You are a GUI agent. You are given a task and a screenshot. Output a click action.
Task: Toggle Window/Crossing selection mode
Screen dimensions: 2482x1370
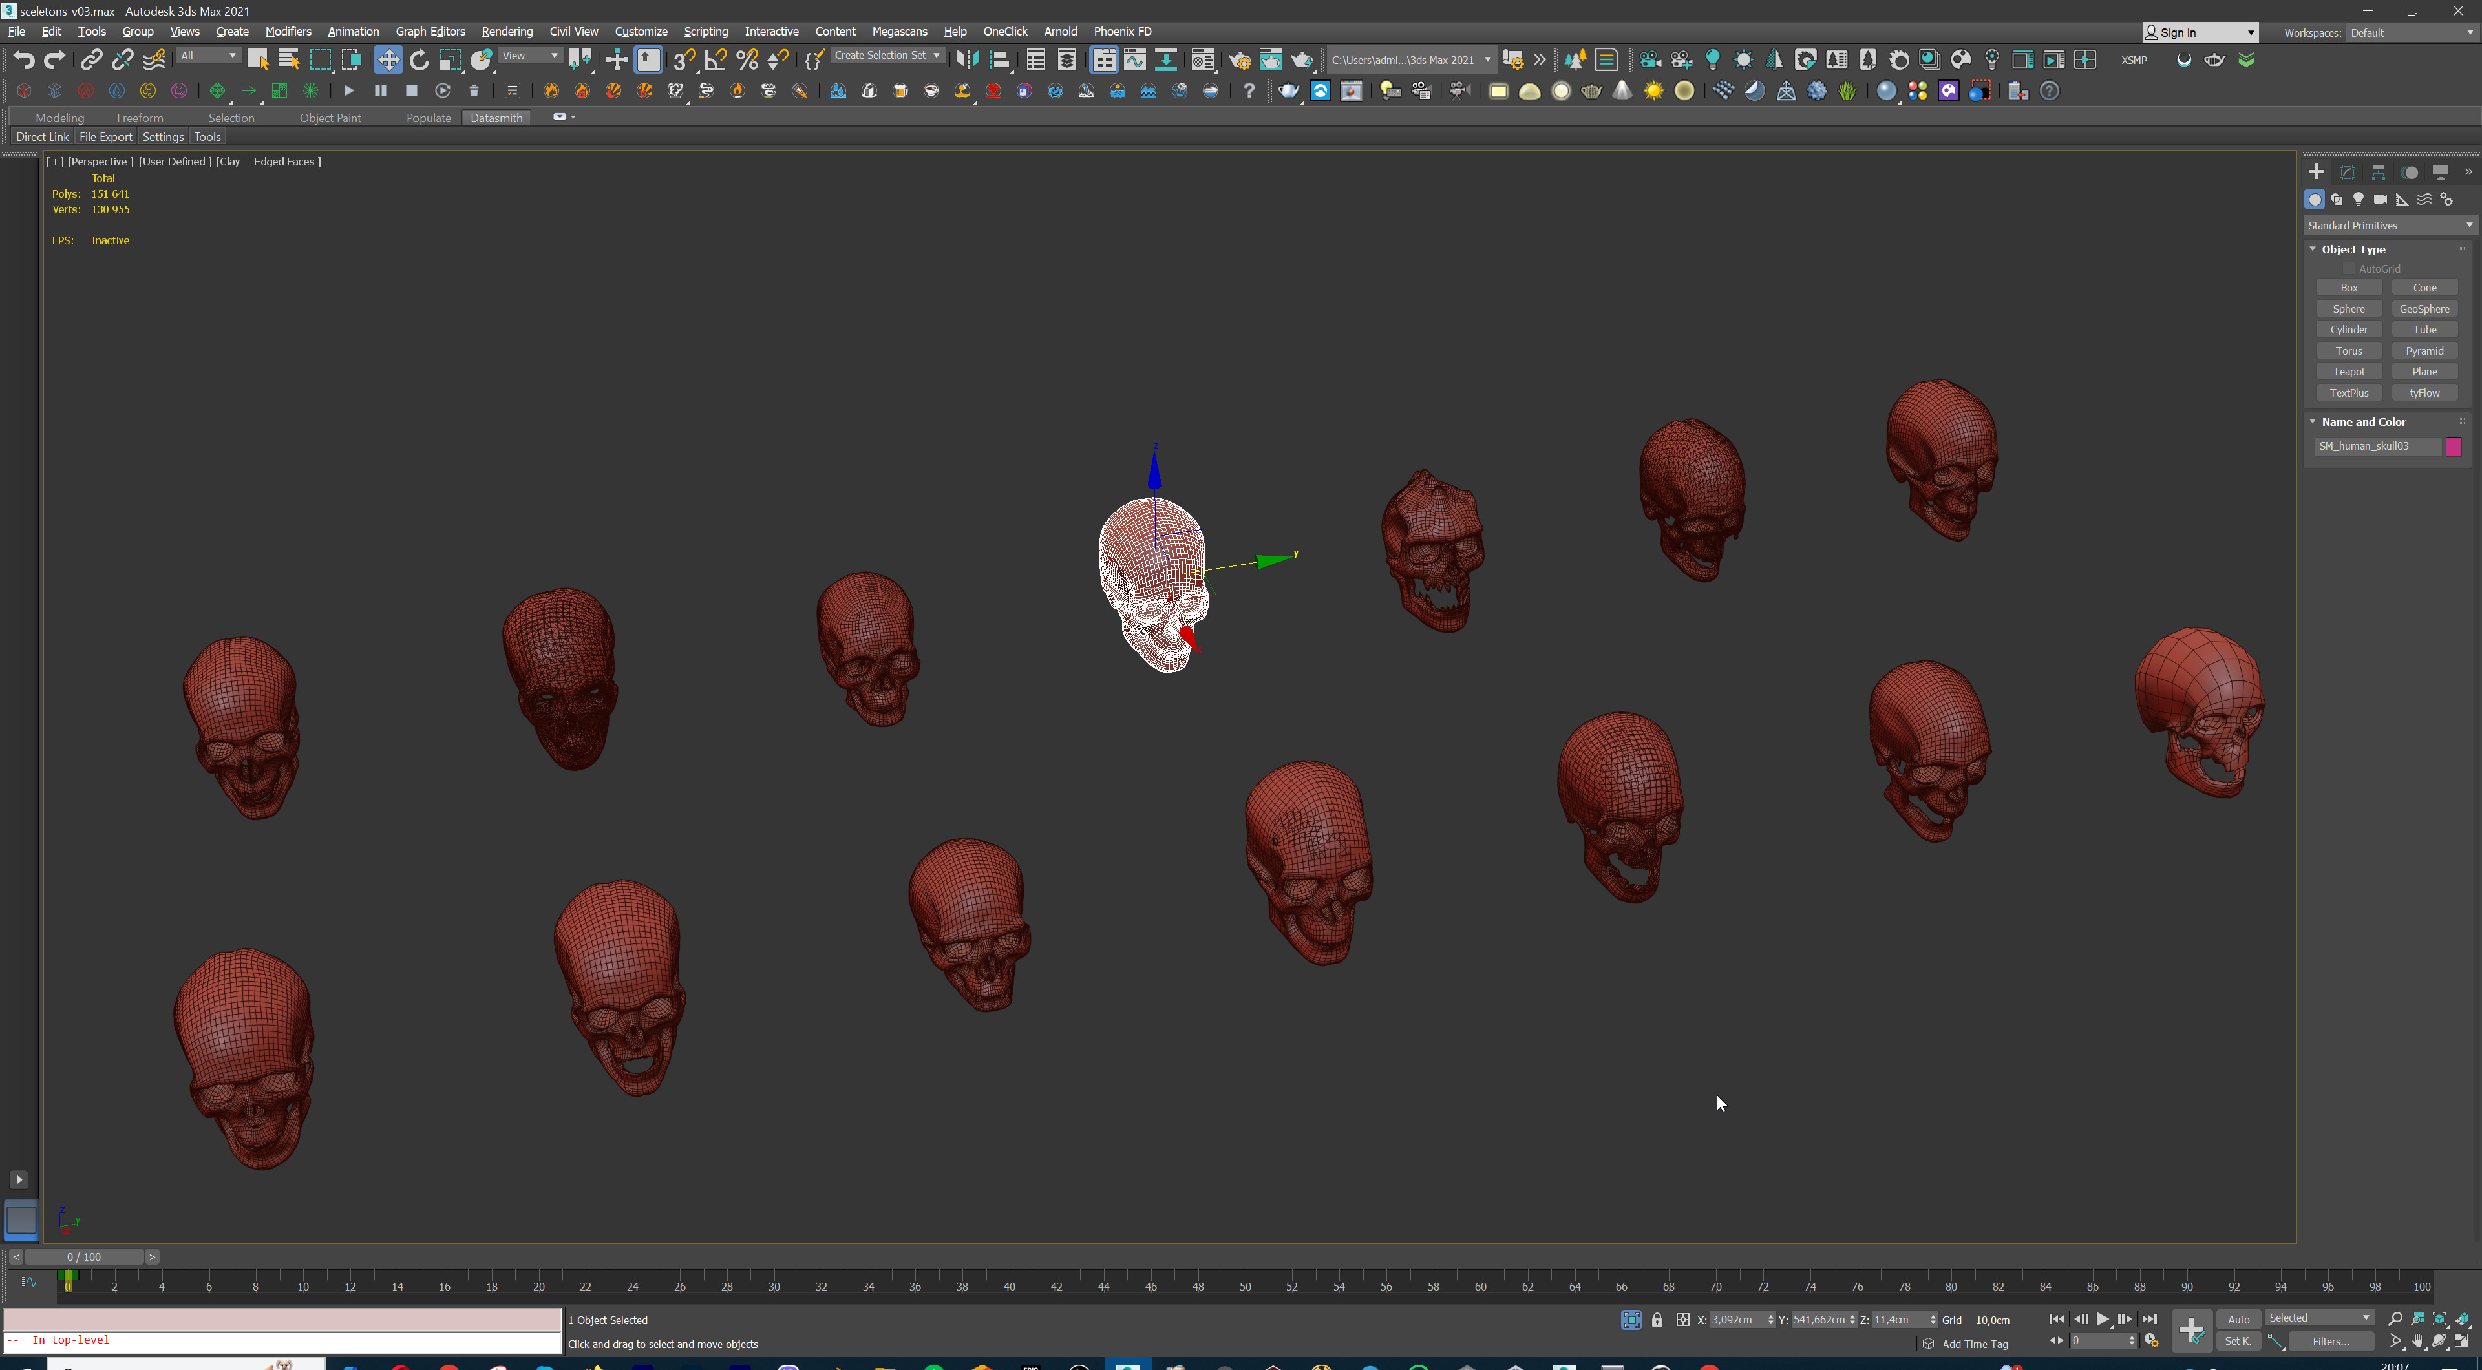coord(352,59)
